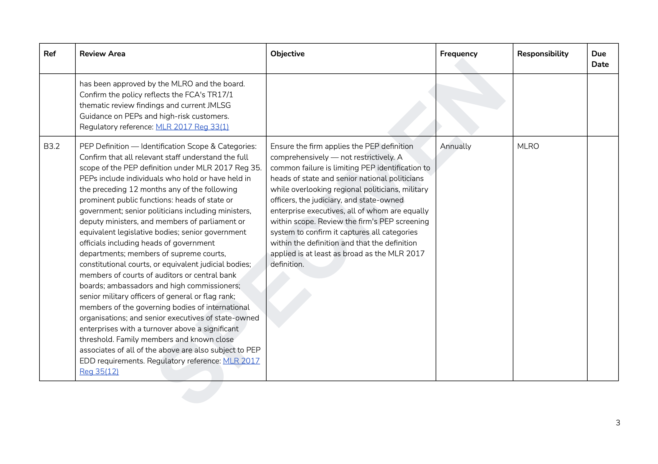This screenshot has width=658, height=464.
Task: Click the empty Frequency cell in first row
Action: pos(474,105)
